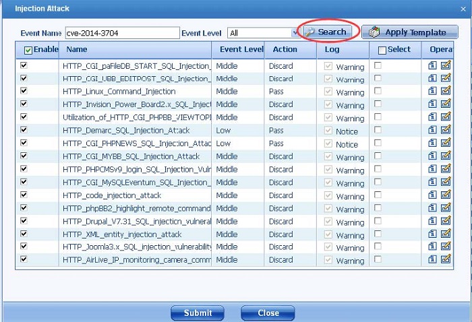Edit icon for HTTP_PHPCMSv9_login row
The width and height of the screenshot is (472, 322).
446,168
